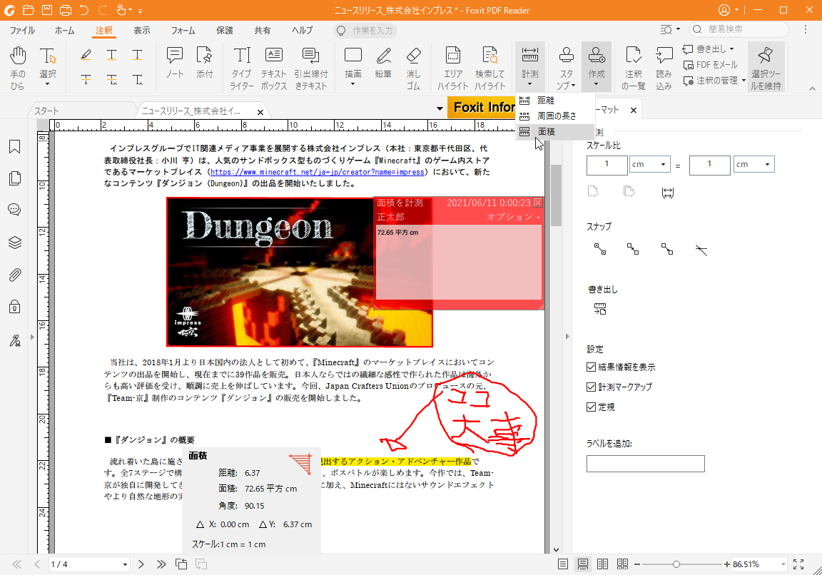Select the Area Highlight tool
Viewport: 822px width, 575px height.
click(453, 68)
